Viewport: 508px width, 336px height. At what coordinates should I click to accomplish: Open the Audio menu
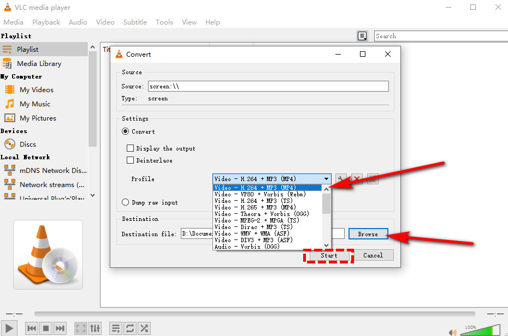coord(78,22)
